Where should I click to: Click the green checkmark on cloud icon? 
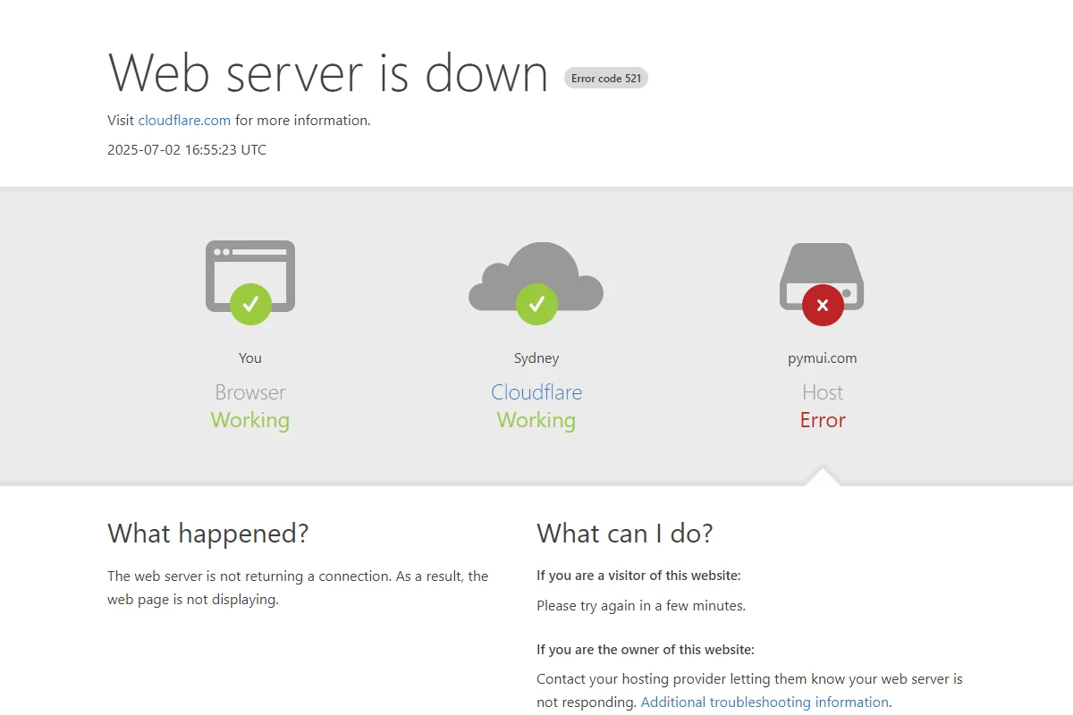(536, 304)
